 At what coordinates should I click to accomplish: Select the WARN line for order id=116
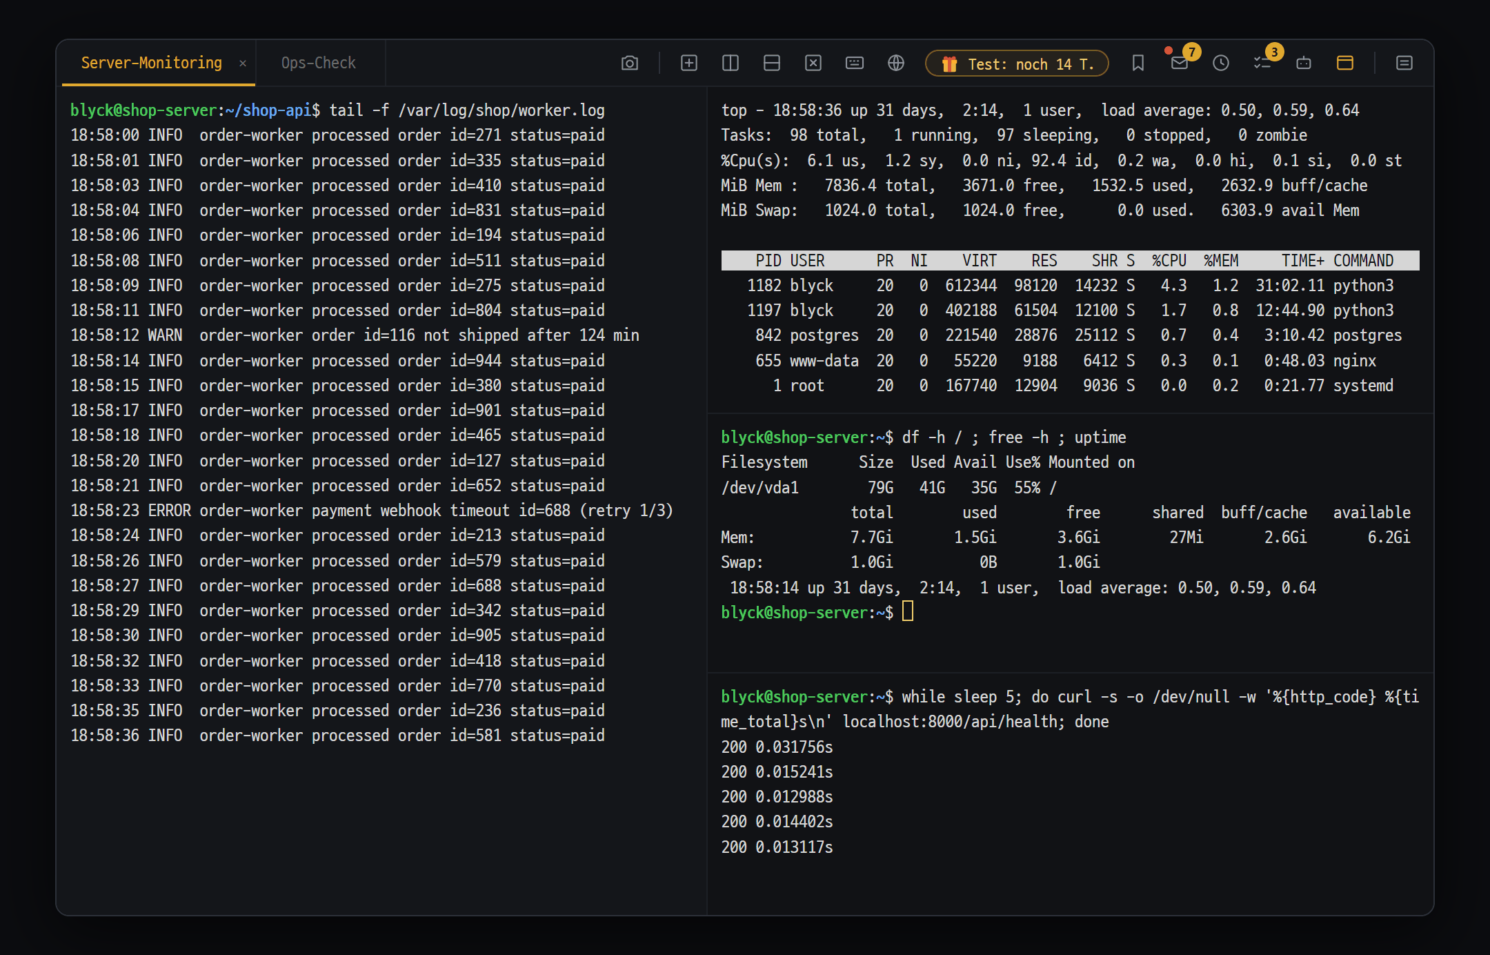[x=355, y=335]
